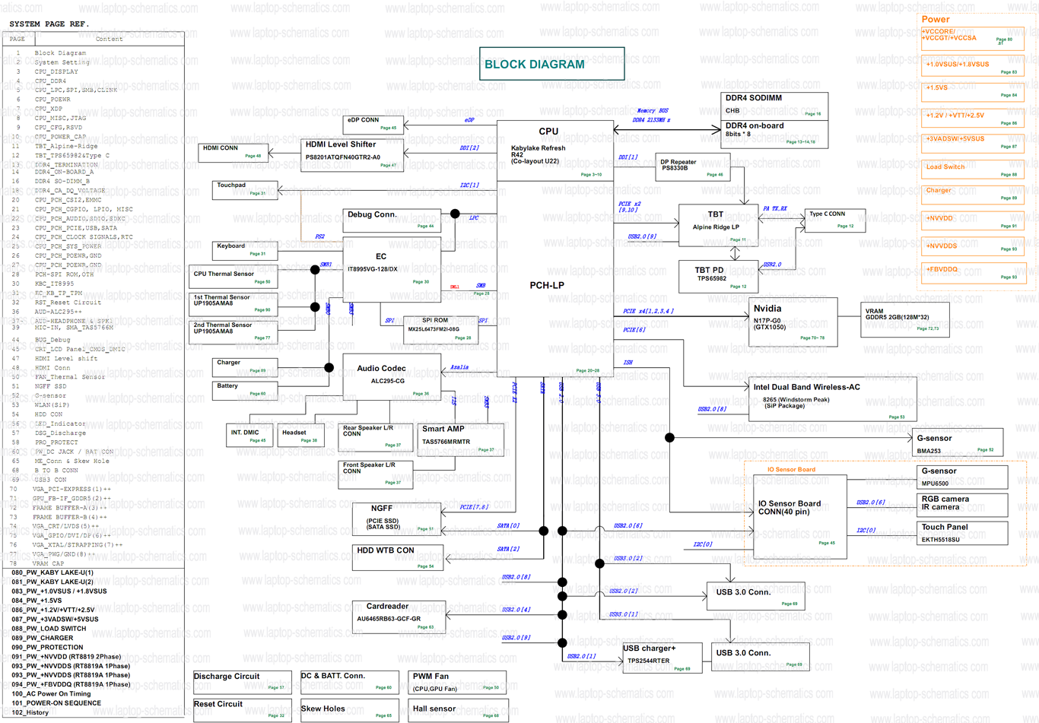Screen dimensions: 1039x723
Task: Click the Charger block above Battery
Action: click(x=245, y=366)
